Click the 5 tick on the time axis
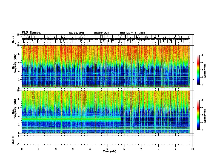 pyautogui.click(x=107, y=149)
